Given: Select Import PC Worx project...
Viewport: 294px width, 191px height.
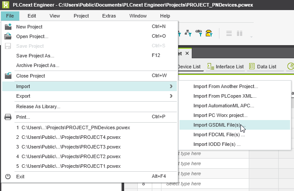Looking at the screenshot, I should click(235, 115).
